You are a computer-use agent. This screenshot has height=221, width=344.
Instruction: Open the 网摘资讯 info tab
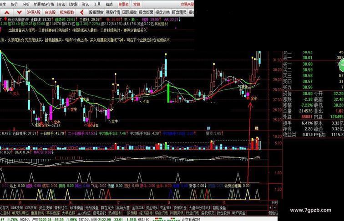(177, 213)
